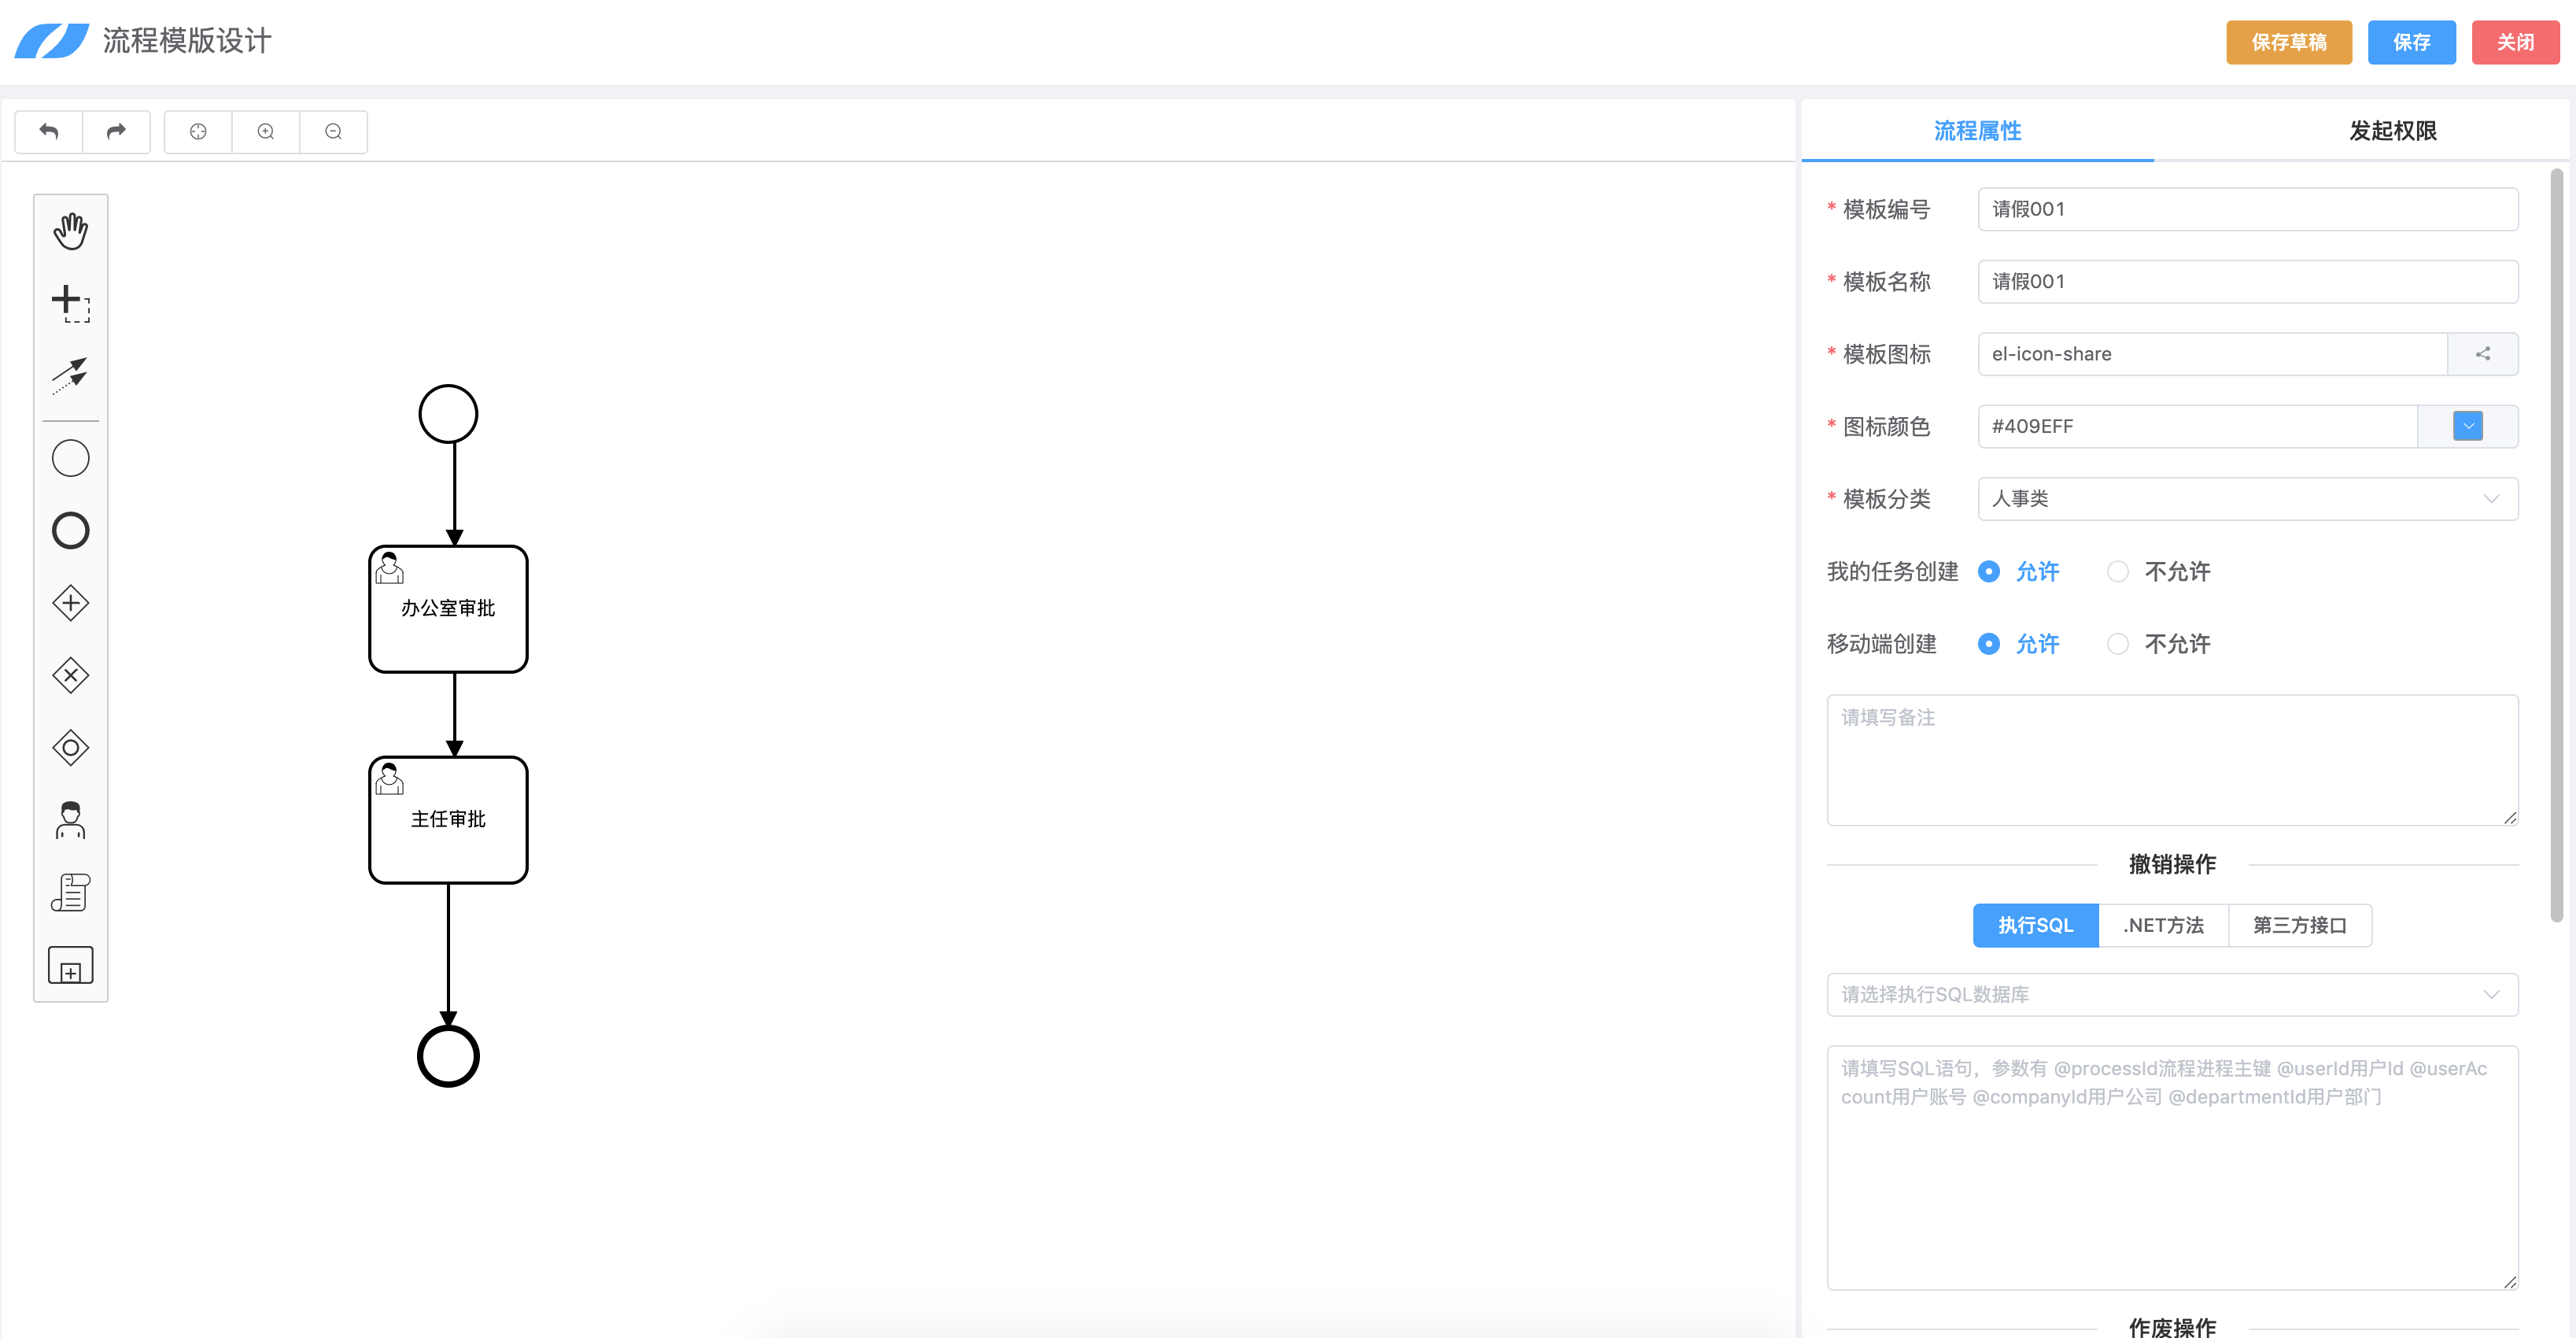This screenshot has height=1338, width=2576.
Task: Click the application logo
Action: click(52, 41)
